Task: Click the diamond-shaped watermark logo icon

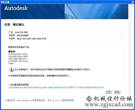Action: [89, 99]
